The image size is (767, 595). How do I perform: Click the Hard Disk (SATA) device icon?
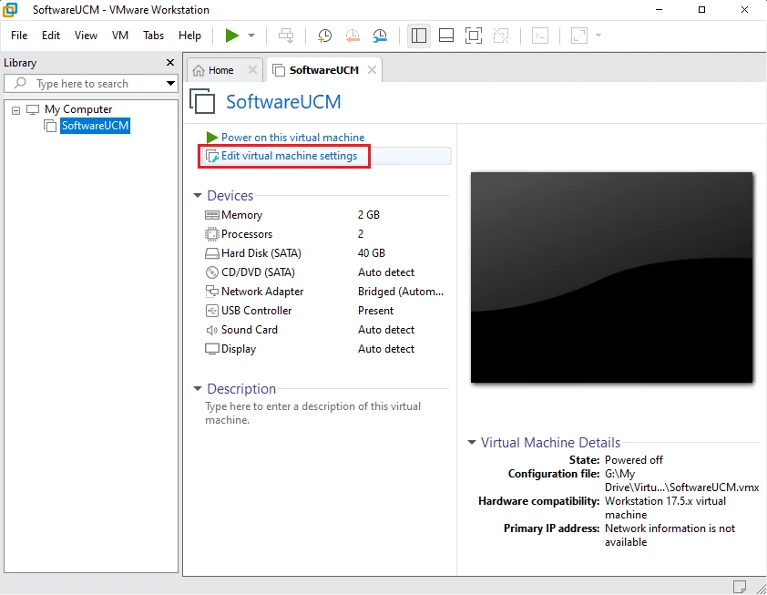point(212,253)
